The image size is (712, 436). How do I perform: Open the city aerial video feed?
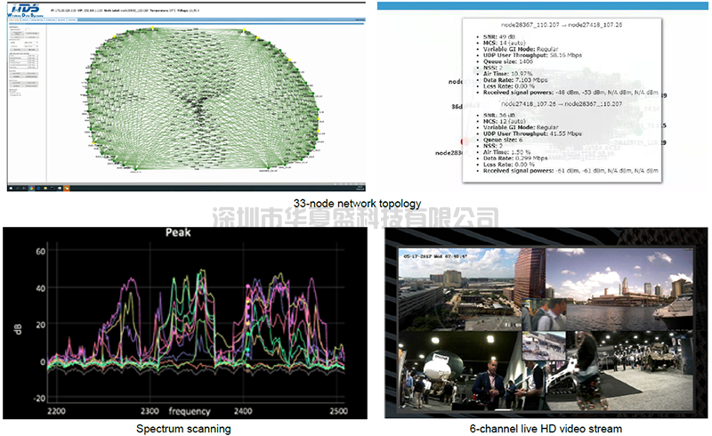tap(458, 290)
